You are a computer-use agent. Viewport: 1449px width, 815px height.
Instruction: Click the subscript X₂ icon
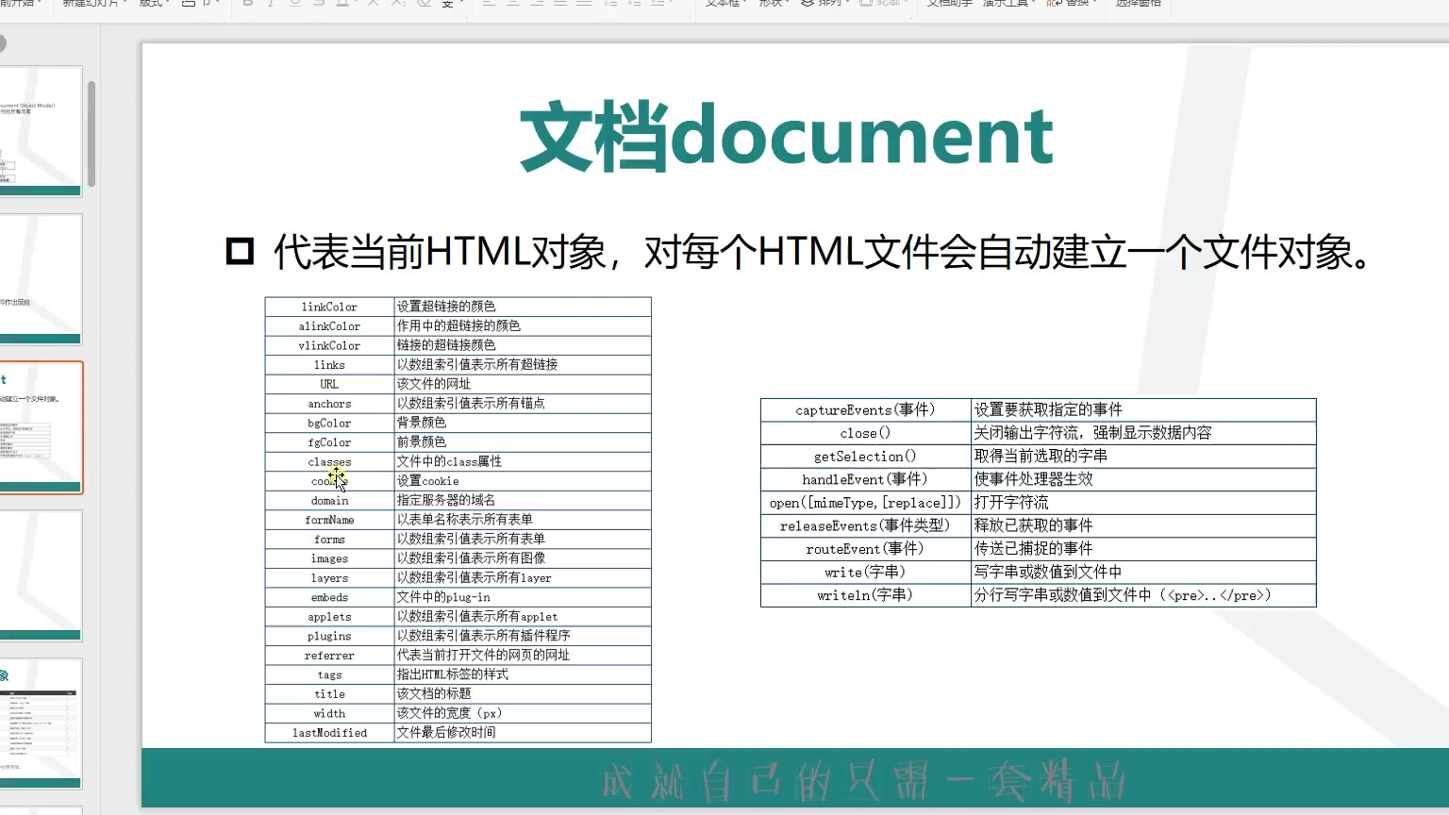398,4
